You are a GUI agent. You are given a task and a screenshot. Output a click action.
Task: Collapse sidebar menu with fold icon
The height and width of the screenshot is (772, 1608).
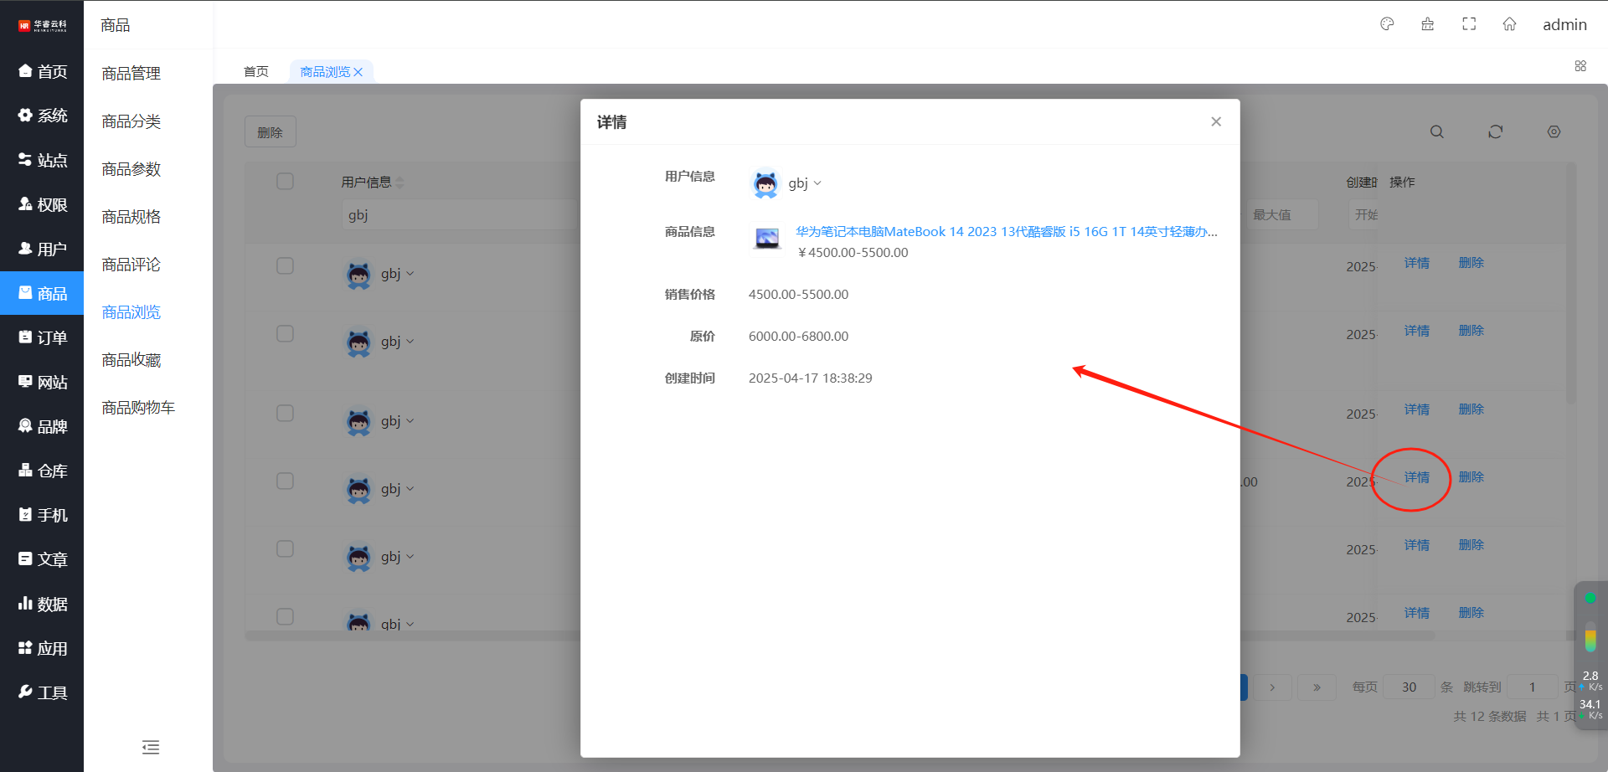point(151,747)
